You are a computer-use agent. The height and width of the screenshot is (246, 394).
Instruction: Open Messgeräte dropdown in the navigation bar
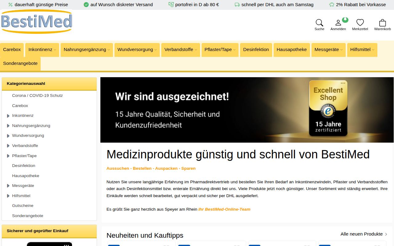[x=328, y=50]
